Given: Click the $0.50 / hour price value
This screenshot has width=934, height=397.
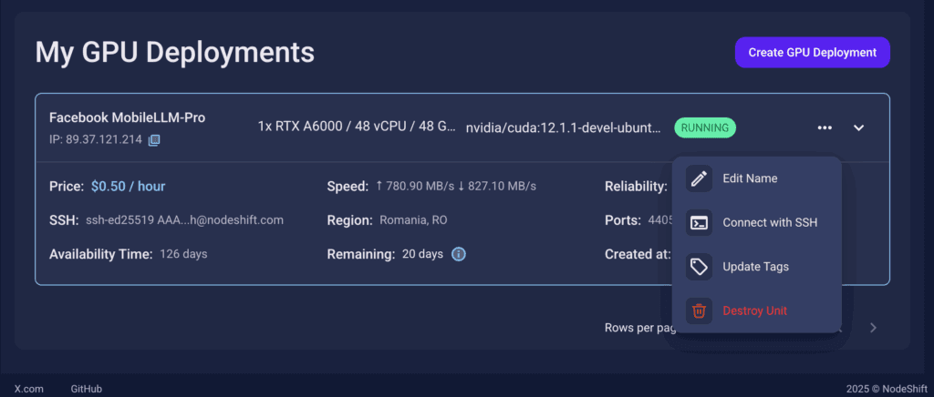Looking at the screenshot, I should [128, 187].
